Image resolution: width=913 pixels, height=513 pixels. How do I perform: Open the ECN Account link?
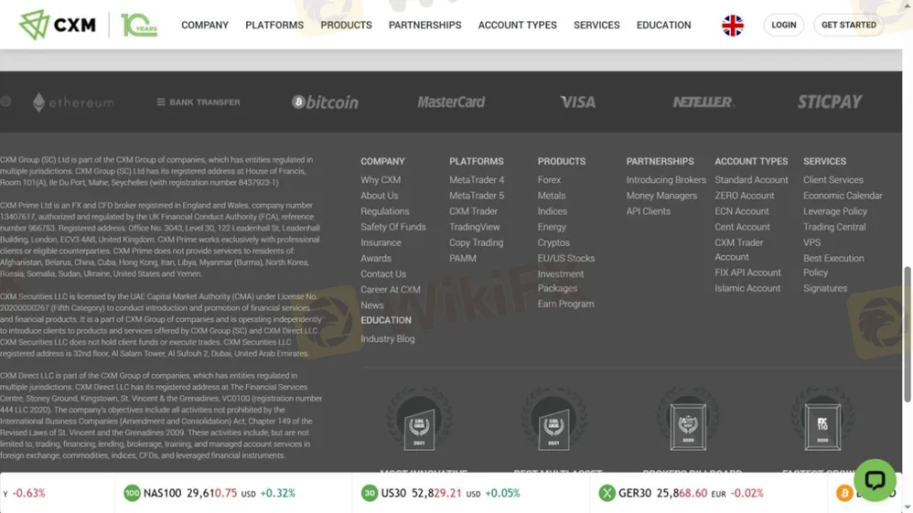(742, 211)
